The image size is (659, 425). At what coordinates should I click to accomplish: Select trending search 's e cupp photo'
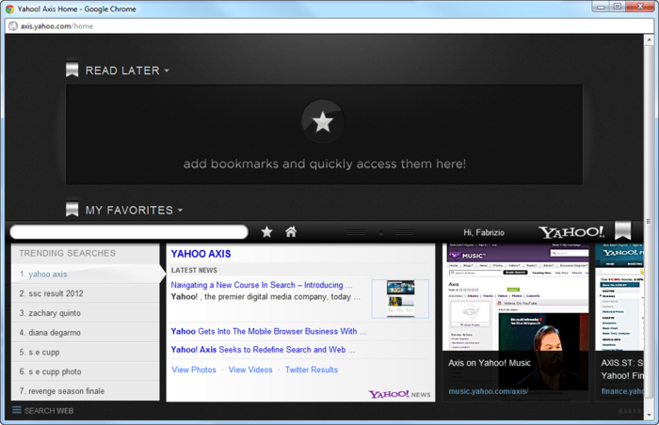[x=86, y=371]
